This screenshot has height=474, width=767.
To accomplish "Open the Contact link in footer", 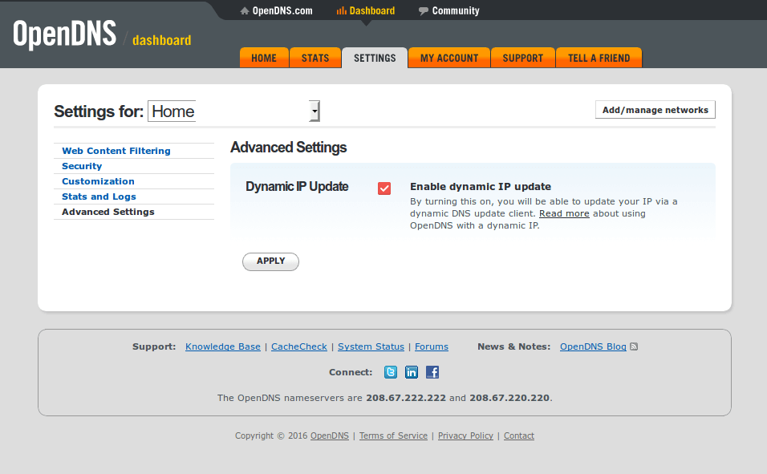I will click(519, 436).
